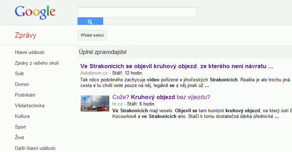The height and width of the screenshot is (152, 292).
Task: Open headline Ve Strakonicích se objevil kruhový objezd
Action: [177, 66]
